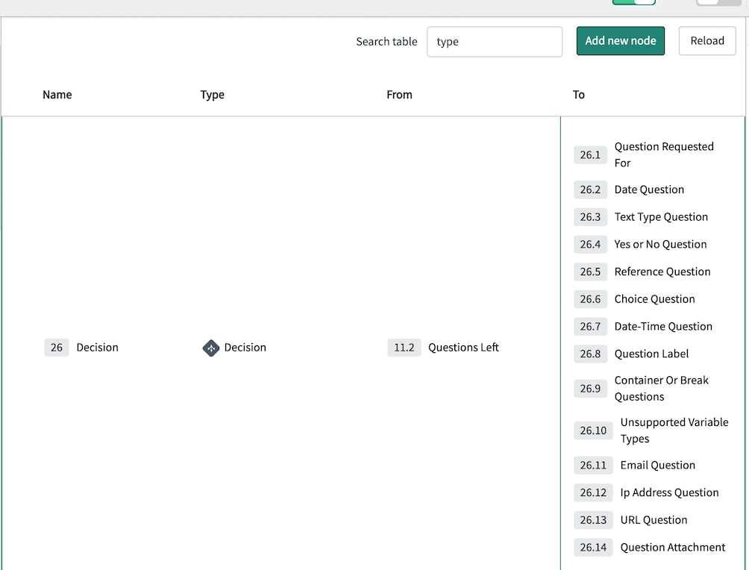
Task: Click the From column header
Action: pyautogui.click(x=399, y=95)
